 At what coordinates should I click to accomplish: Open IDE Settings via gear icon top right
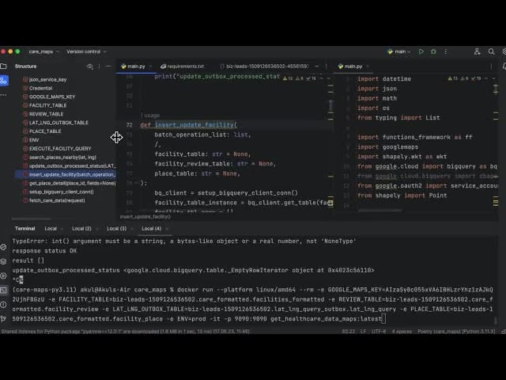tap(503, 51)
